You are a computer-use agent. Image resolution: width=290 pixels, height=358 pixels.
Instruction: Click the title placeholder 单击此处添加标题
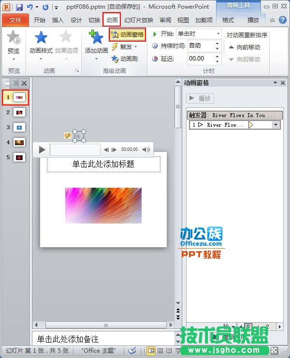click(103, 164)
